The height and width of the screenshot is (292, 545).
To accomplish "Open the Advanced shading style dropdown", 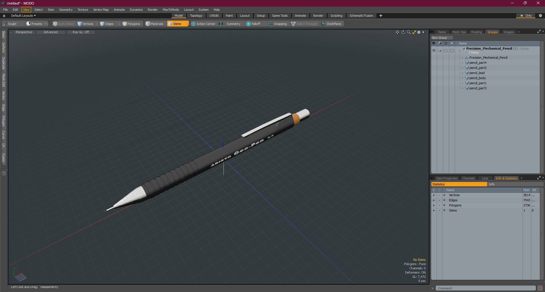I will (x=51, y=32).
